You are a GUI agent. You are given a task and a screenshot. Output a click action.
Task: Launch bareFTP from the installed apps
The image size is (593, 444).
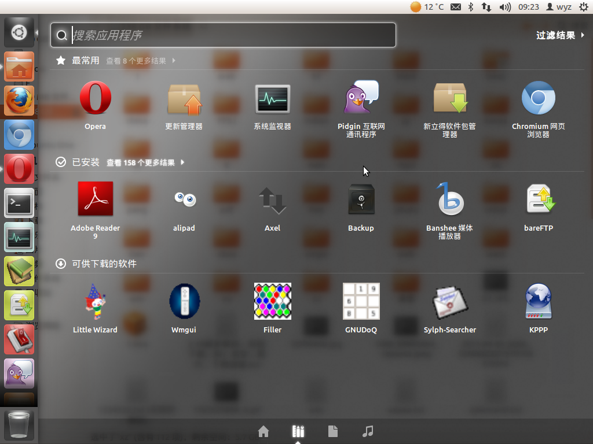coord(539,207)
